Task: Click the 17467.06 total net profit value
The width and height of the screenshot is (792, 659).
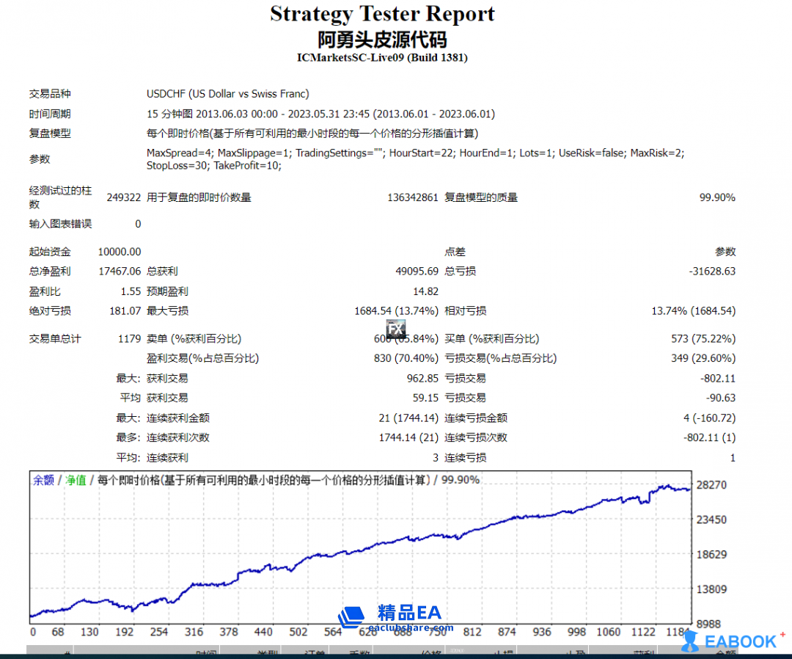Action: pos(120,272)
